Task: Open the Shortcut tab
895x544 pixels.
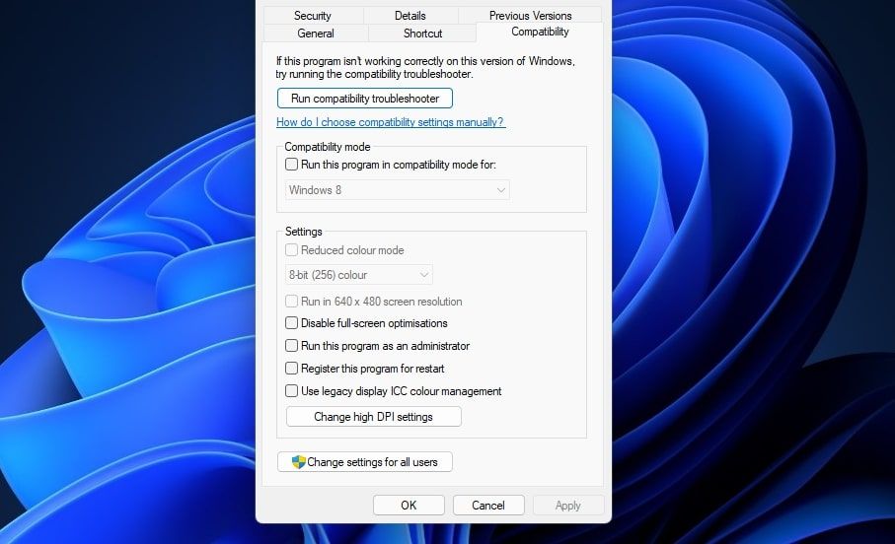Action: (422, 34)
